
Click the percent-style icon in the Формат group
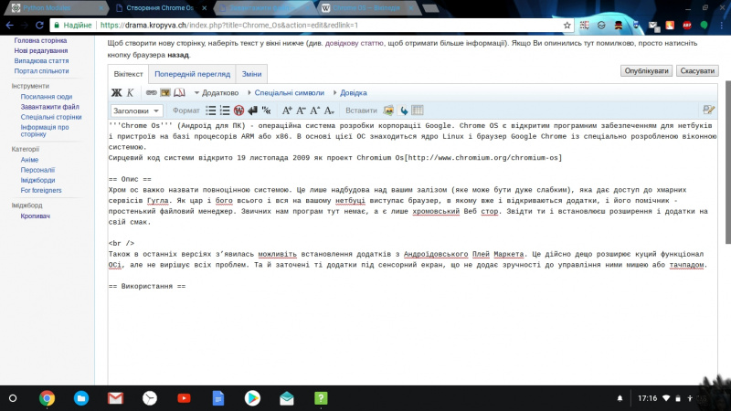click(x=266, y=111)
